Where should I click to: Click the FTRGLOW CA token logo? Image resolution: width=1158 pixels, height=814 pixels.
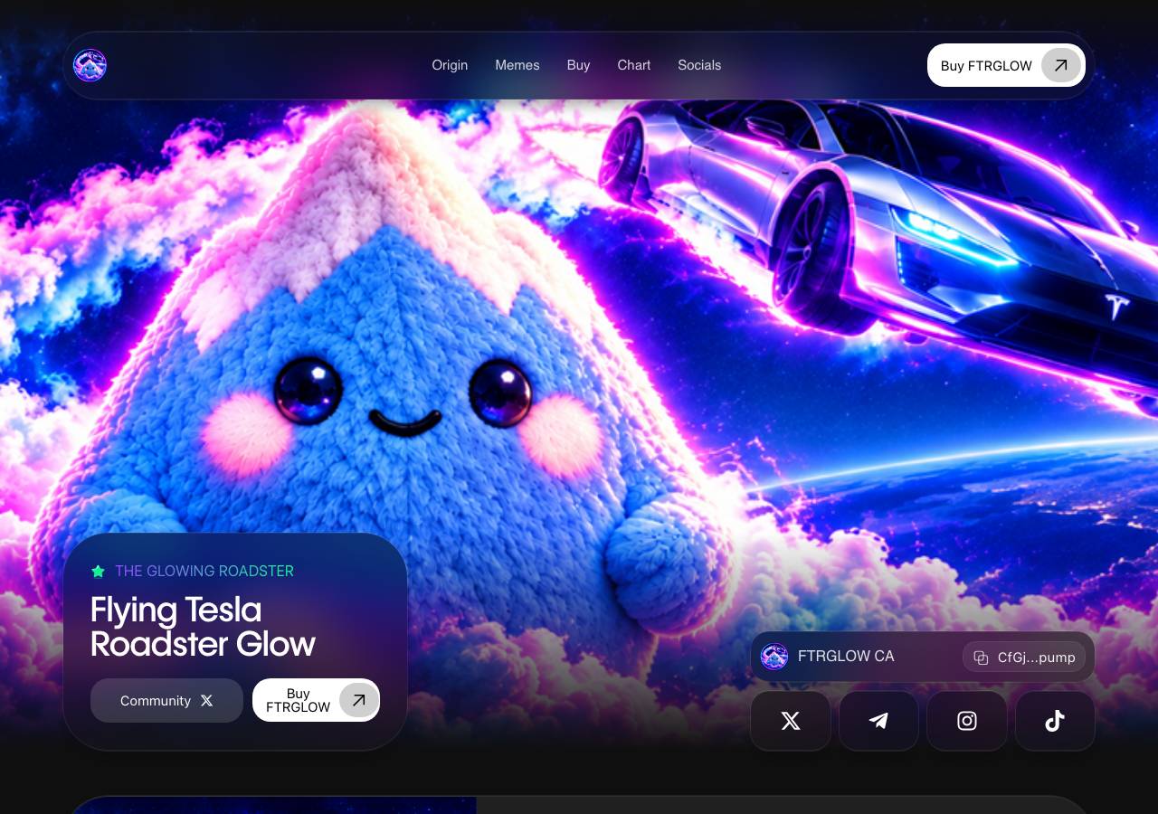(774, 657)
